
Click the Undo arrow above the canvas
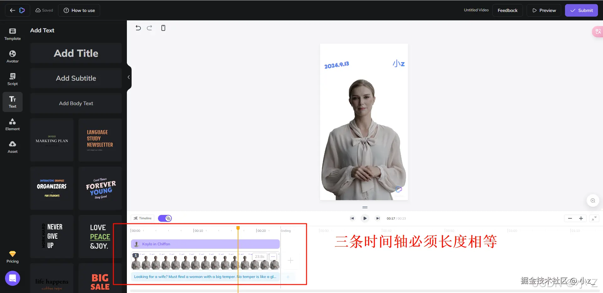[x=138, y=28]
